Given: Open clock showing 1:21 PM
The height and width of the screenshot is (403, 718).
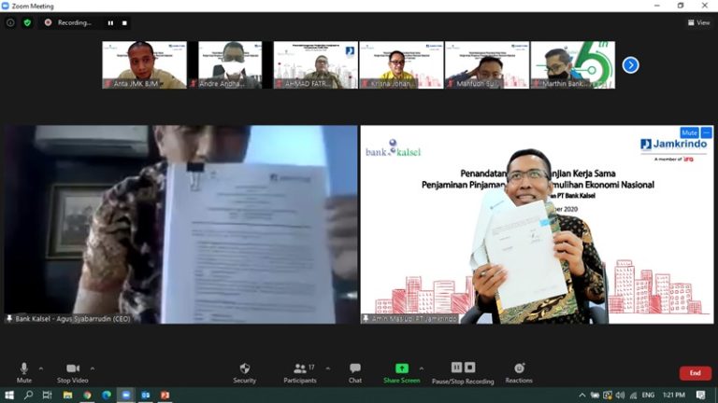Looking at the screenshot, I should (674, 396).
